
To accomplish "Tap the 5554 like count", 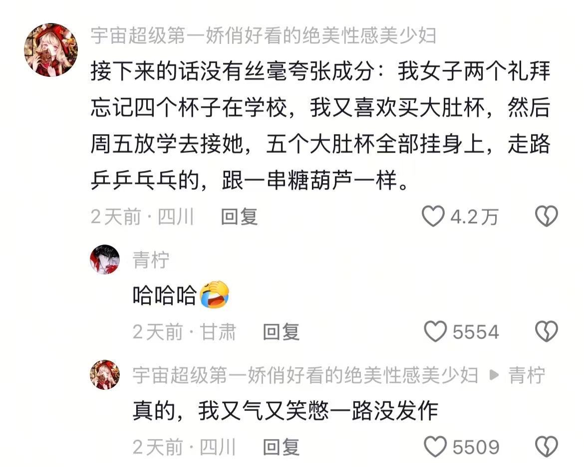I will 476,332.
